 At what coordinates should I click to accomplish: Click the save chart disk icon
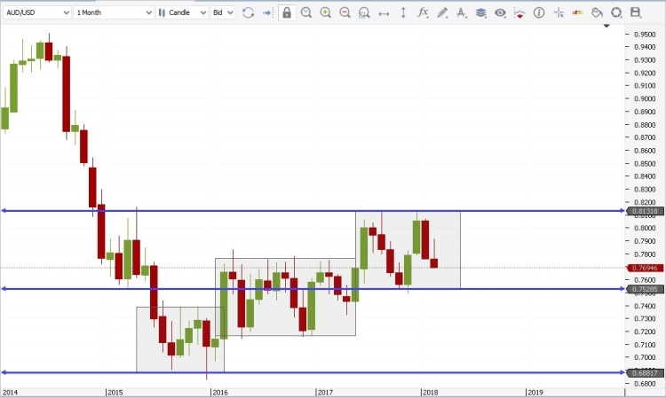[636, 12]
